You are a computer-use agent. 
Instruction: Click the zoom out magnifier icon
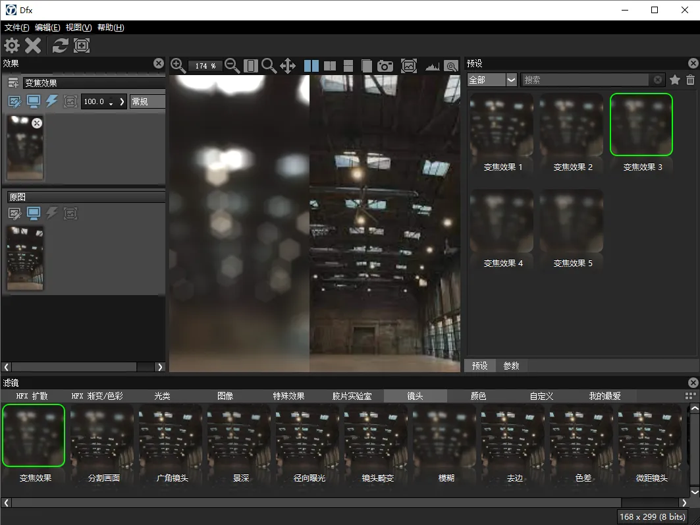tap(232, 65)
